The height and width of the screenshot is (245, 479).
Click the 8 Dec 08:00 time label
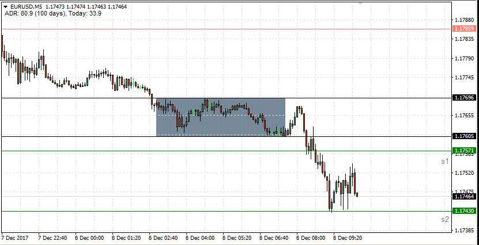click(x=310, y=238)
